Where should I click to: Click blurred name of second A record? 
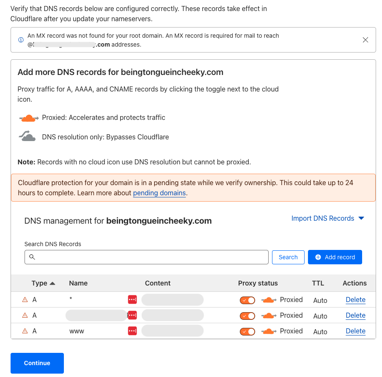[96, 315]
